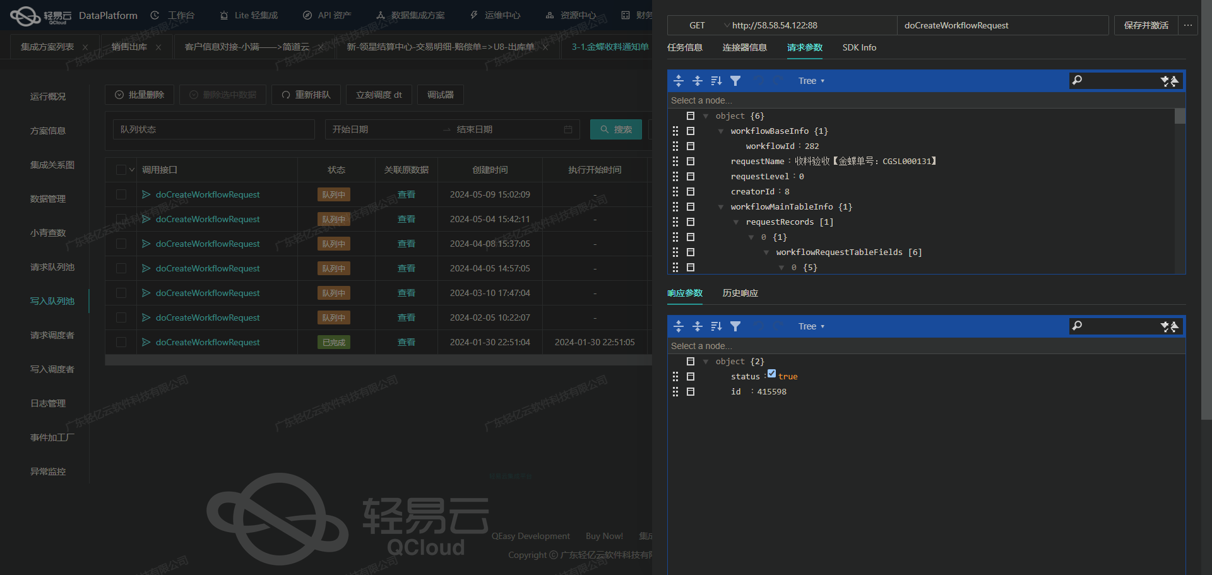Open 请求队列池 in the sidebar
Screen dimensions: 1212x575
click(x=52, y=267)
